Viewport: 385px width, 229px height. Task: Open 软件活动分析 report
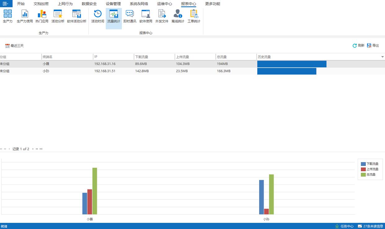(77, 16)
